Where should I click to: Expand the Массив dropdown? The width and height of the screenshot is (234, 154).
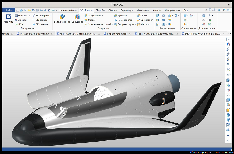coord(150,24)
